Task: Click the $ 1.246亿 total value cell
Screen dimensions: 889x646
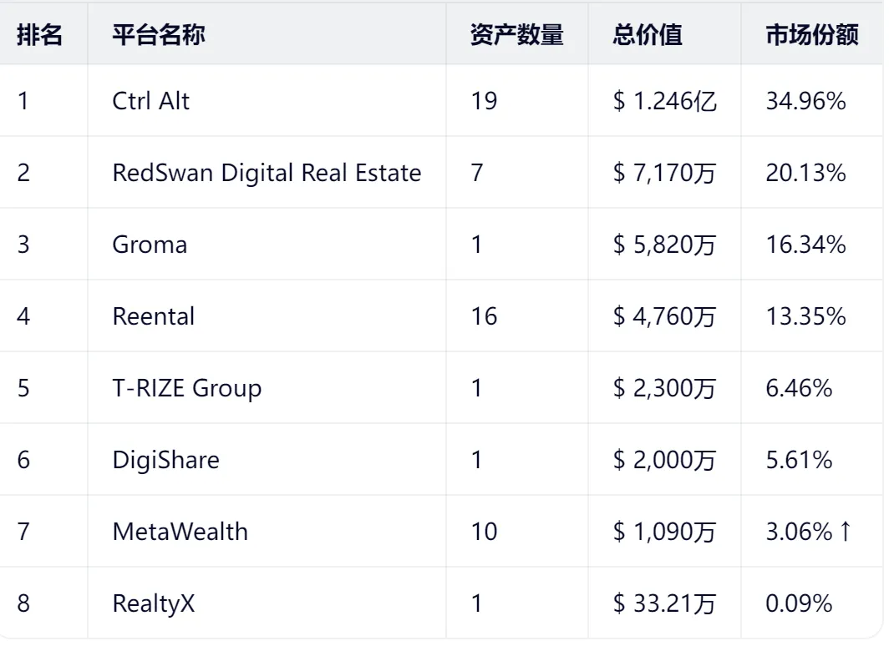Action: click(x=664, y=101)
